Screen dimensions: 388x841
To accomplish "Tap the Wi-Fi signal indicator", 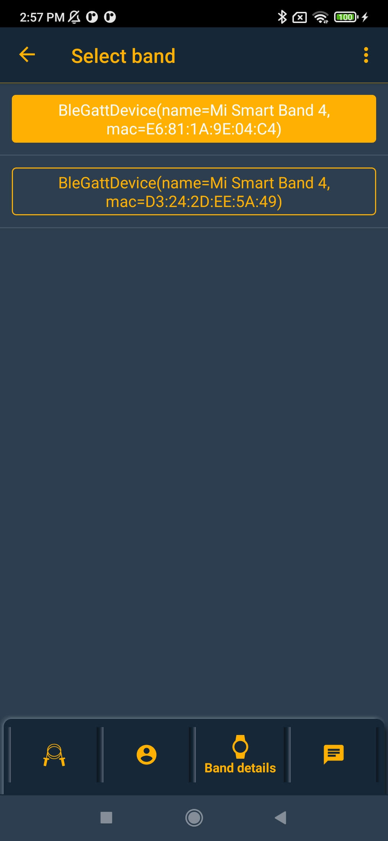I will [320, 17].
